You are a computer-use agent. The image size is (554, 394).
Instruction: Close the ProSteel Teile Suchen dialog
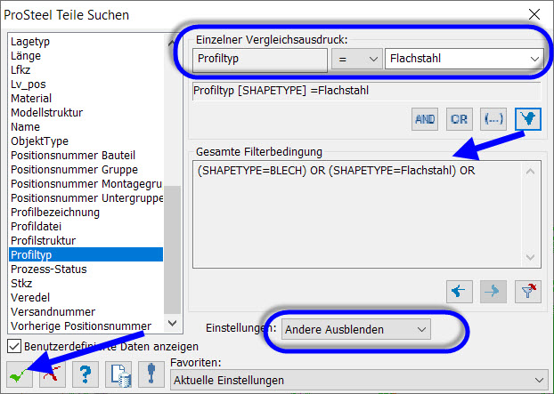point(534,14)
